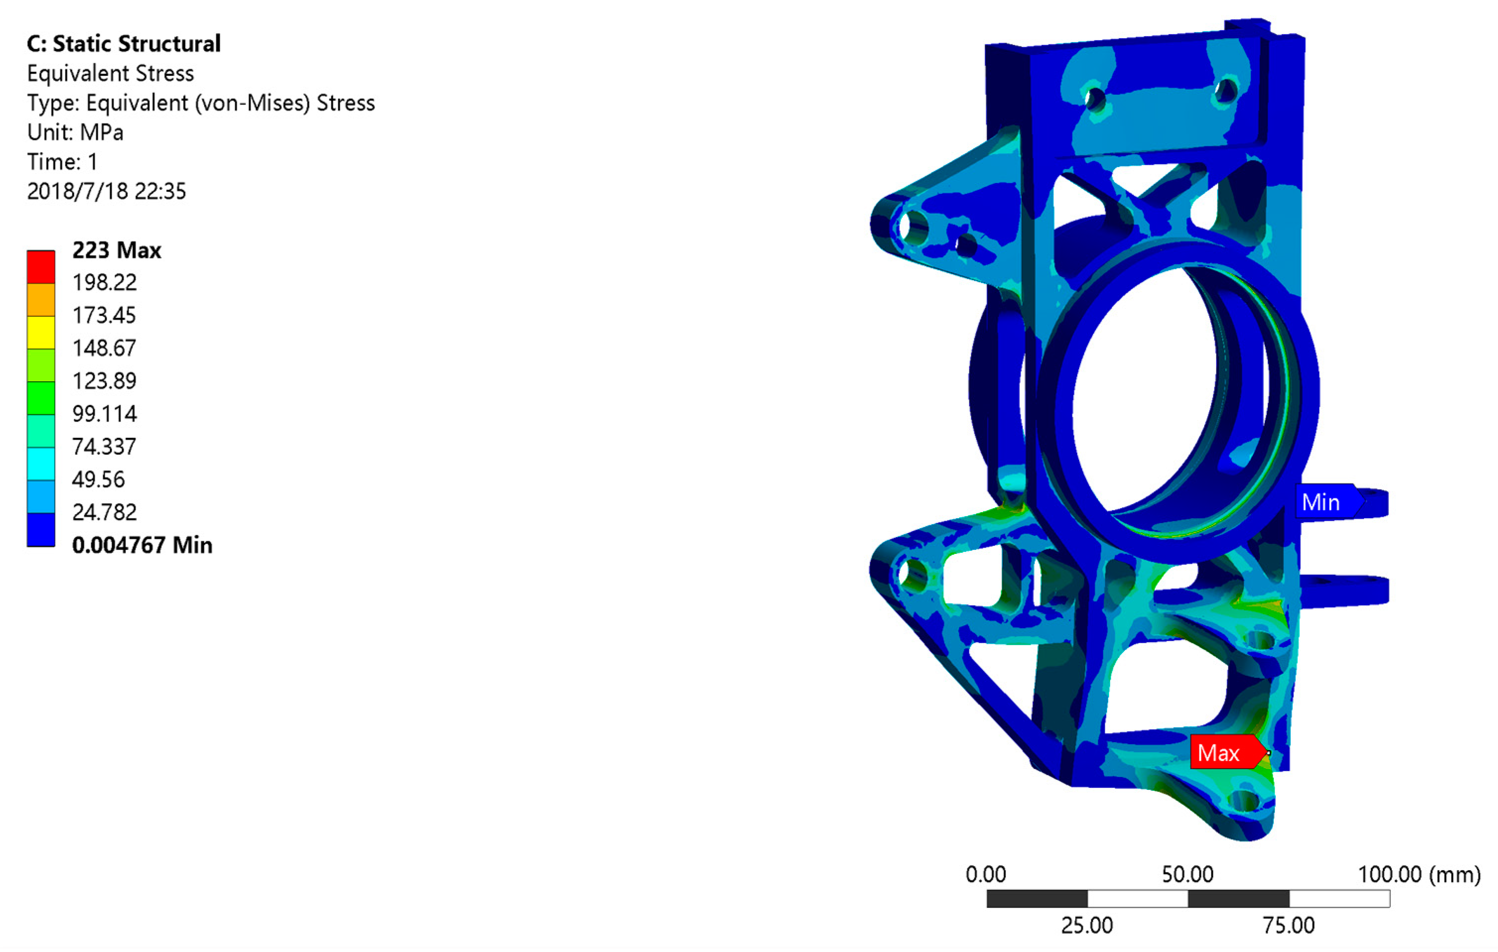Click the Type: Equivalent (von-Mises) Stress line
The height and width of the screenshot is (952, 1498).
coord(200,103)
